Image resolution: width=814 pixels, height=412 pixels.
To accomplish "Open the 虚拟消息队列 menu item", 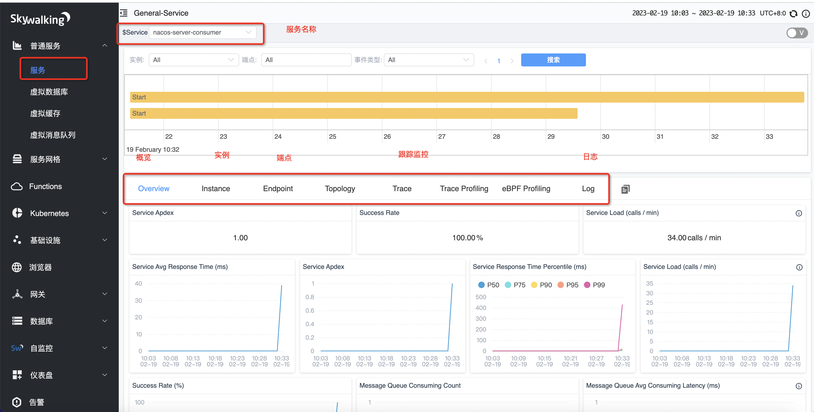I will point(53,135).
